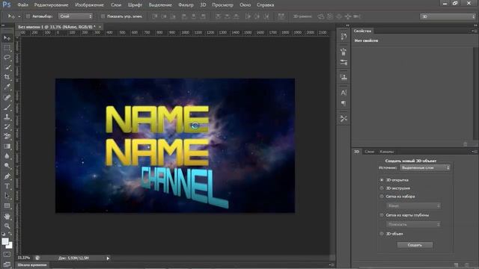Open the Окно menu
Image resolution: width=479 pixels, height=269 pixels.
tap(245, 5)
